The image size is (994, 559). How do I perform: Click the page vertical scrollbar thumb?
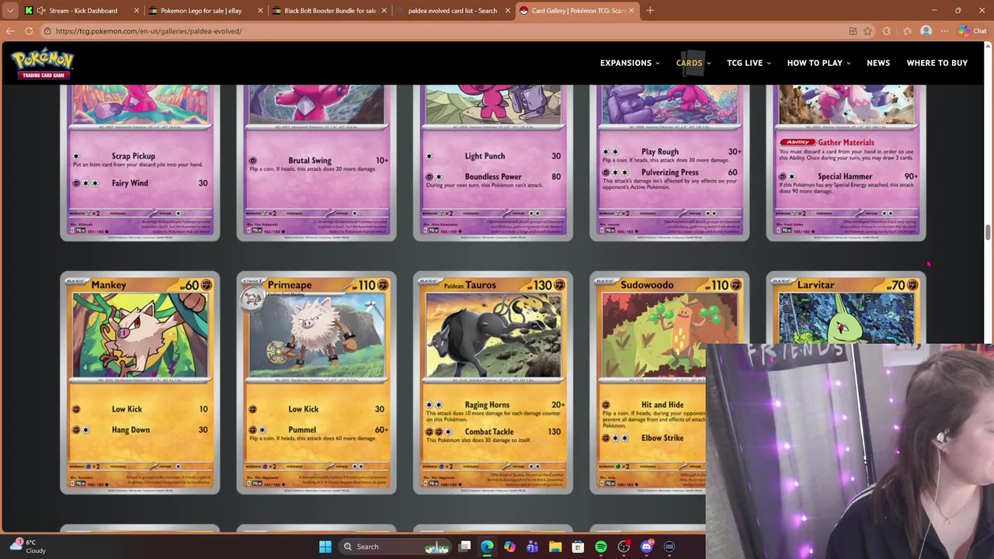988,233
